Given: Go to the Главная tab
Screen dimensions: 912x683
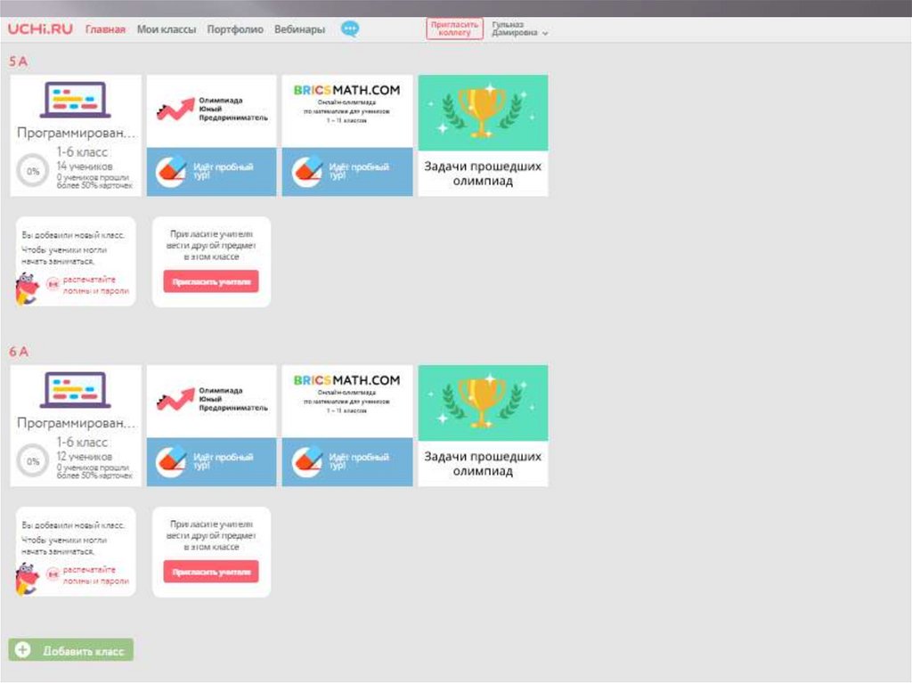Looking at the screenshot, I should click(105, 29).
